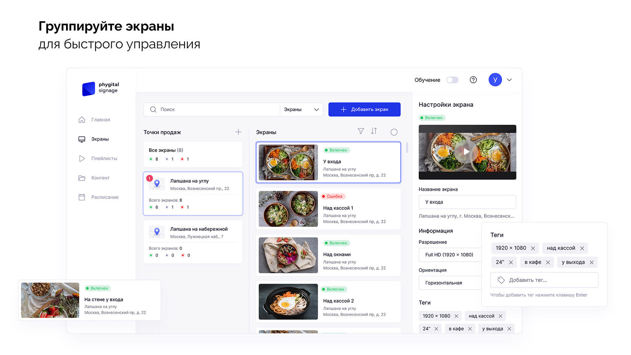This screenshot has height=355, width=631.
Task: Expand the Экраны search scope dropdown
Action: click(x=301, y=109)
